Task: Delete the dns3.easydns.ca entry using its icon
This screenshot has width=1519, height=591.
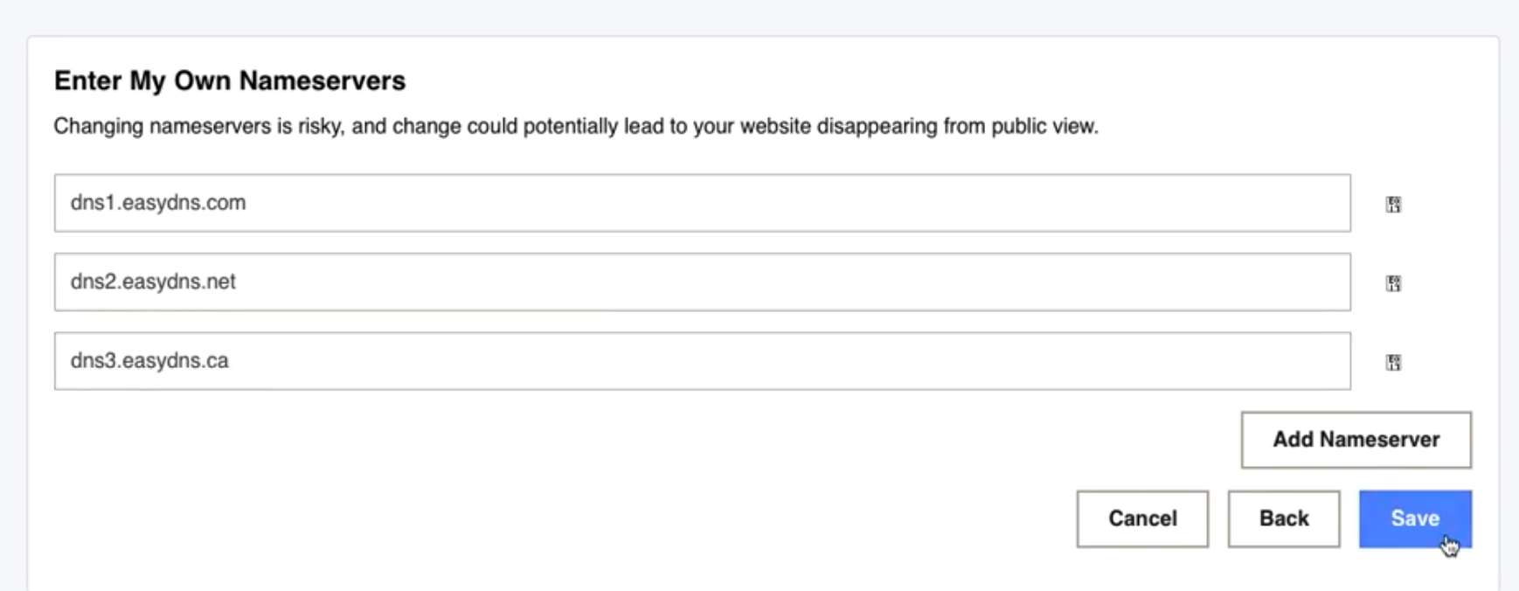Action: (1393, 362)
